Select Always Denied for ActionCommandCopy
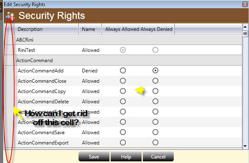 [x=155, y=91]
